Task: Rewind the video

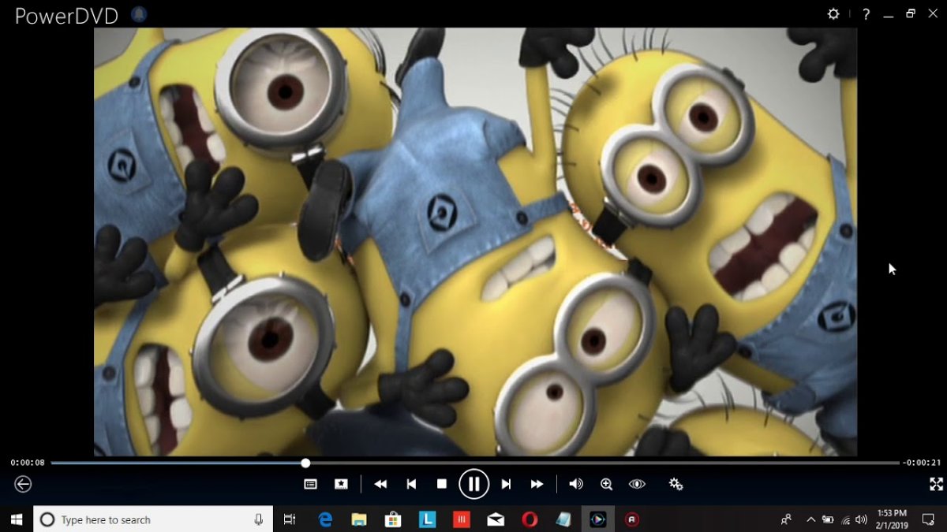Action: [380, 484]
